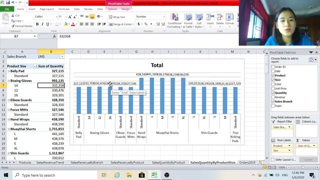Open the Name Box dropdown
This screenshot has height=180, width=320.
(x=34, y=36)
